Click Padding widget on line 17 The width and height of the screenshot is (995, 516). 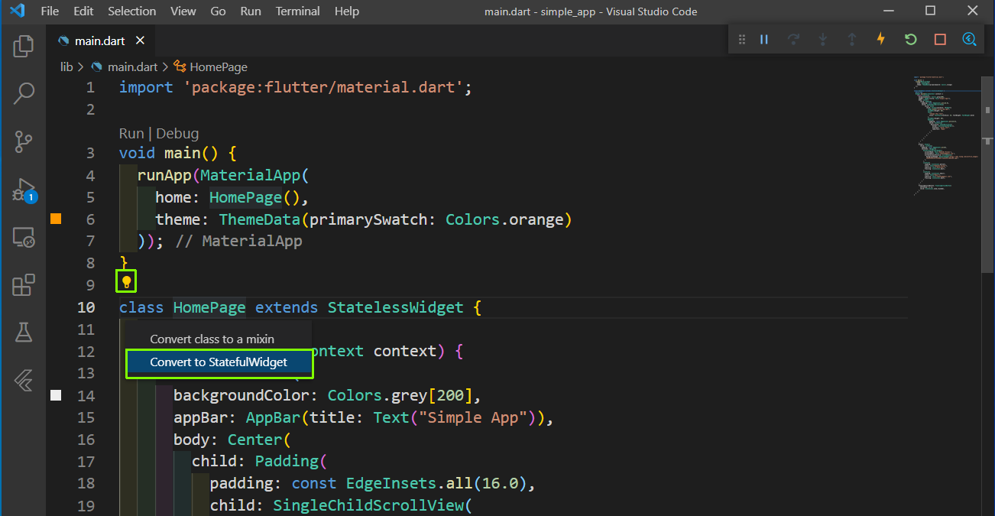coord(287,461)
